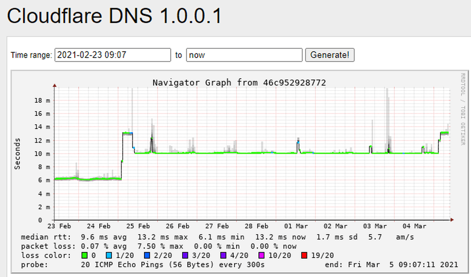Click the 'Seconds' y-axis label
This screenshot has width=471, height=277.
point(17,154)
